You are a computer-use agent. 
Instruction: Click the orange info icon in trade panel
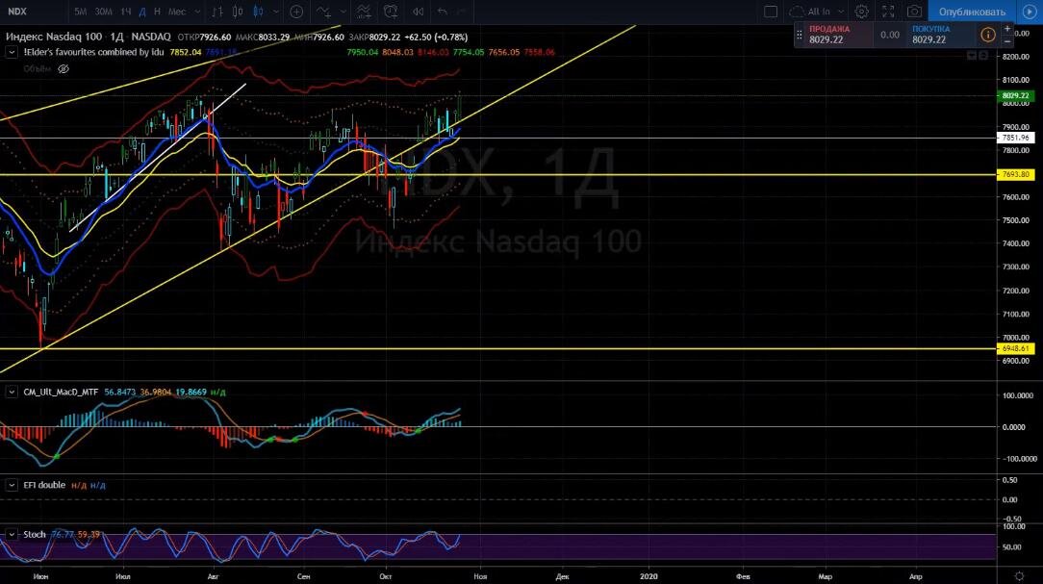[988, 35]
